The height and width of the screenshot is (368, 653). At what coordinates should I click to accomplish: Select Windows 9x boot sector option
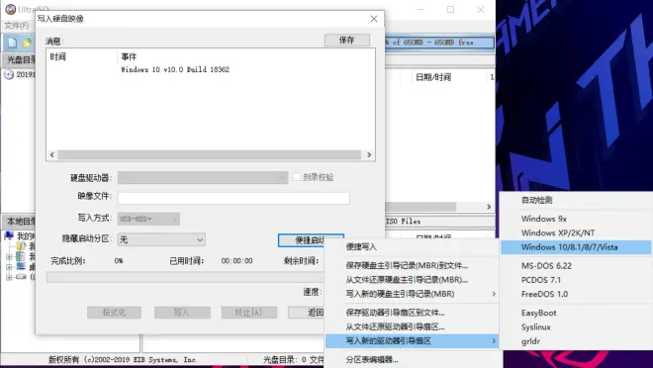[x=544, y=219]
